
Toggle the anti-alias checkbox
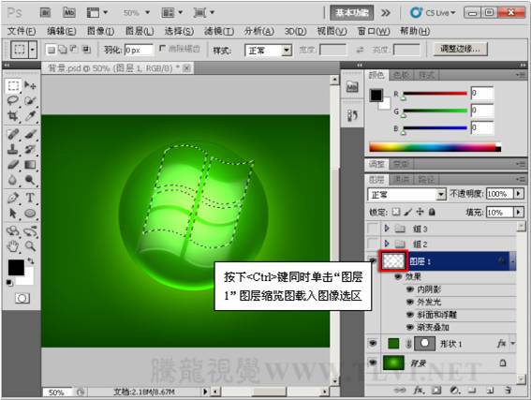162,49
